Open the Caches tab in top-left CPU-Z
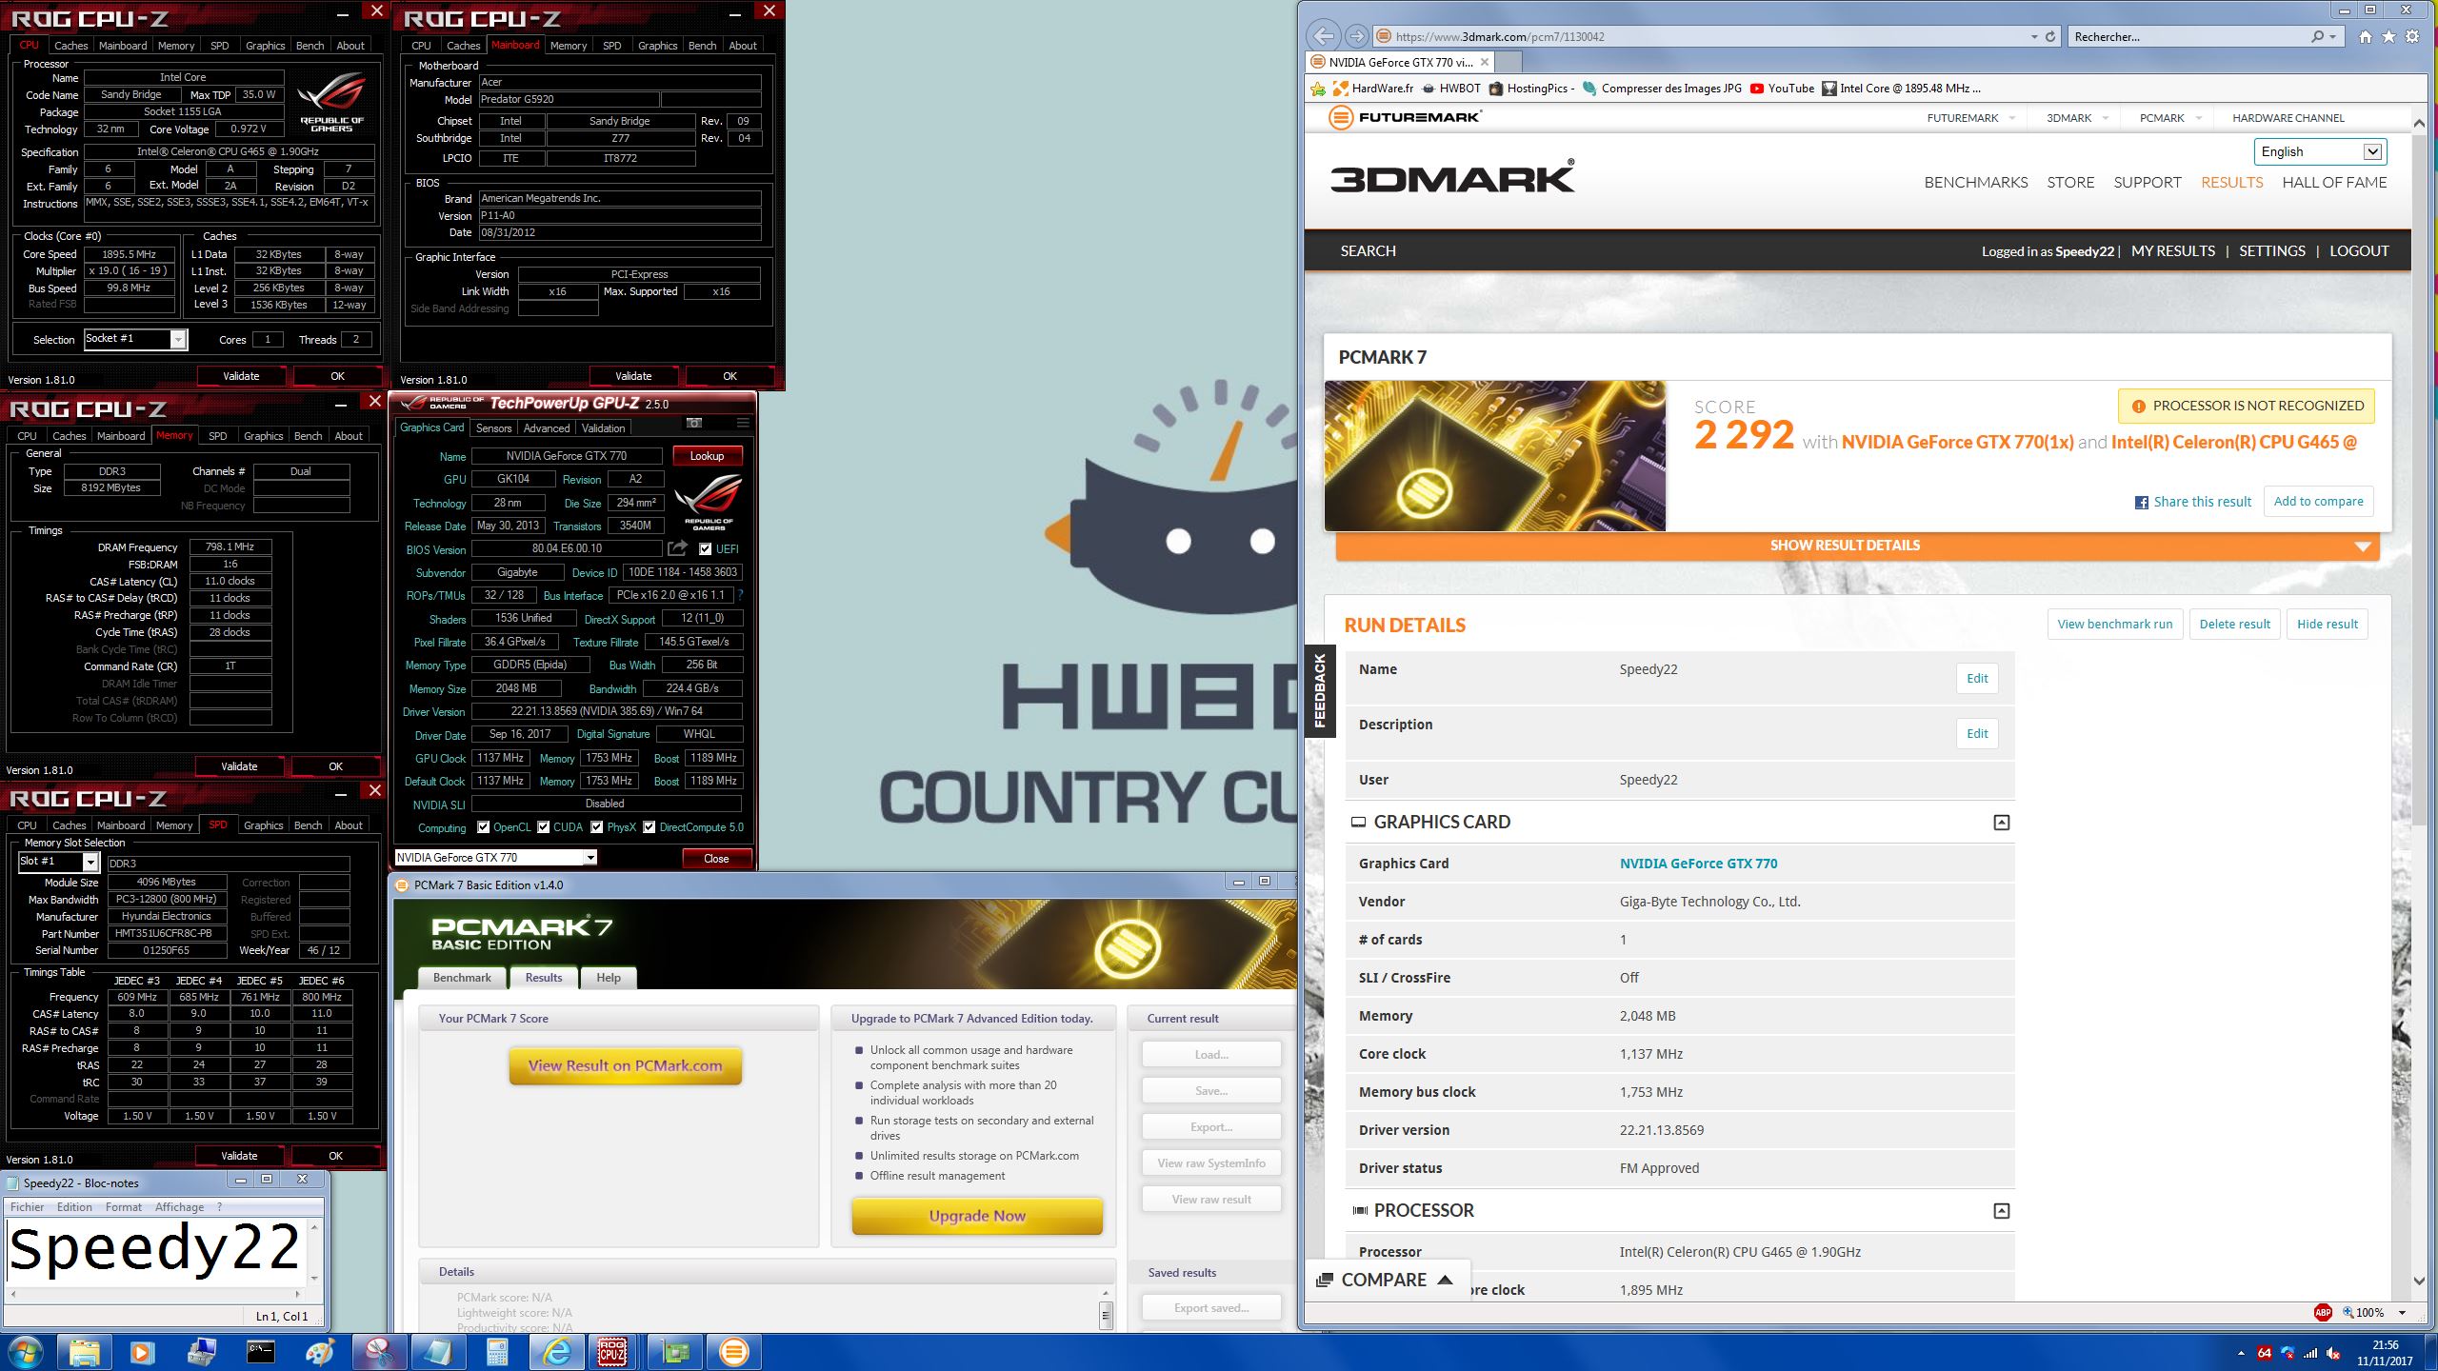 pyautogui.click(x=70, y=46)
